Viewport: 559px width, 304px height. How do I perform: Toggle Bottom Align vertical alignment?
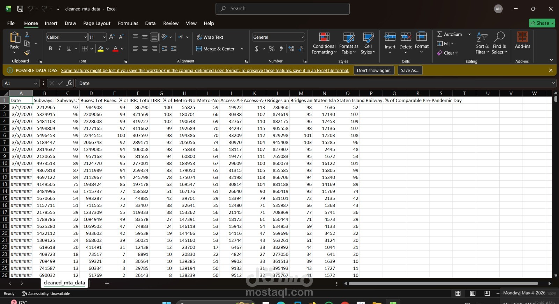click(154, 37)
